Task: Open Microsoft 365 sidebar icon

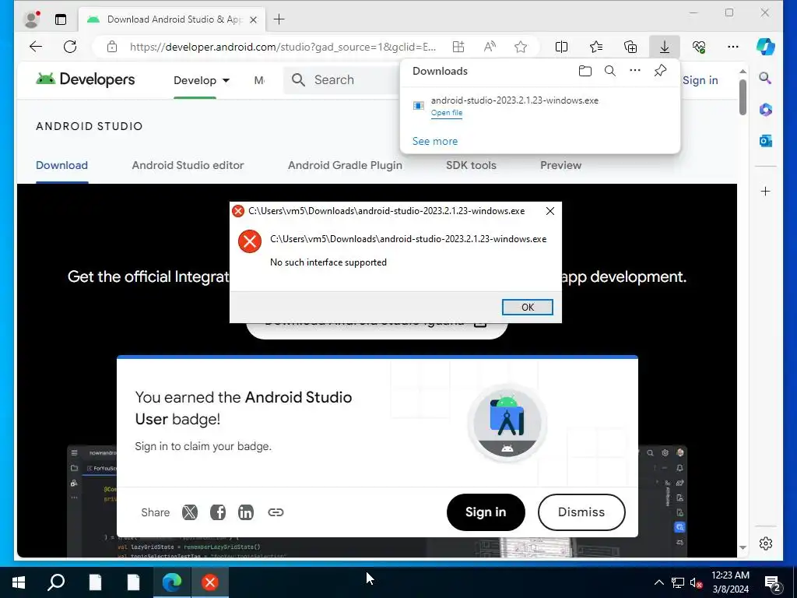Action: point(766,109)
